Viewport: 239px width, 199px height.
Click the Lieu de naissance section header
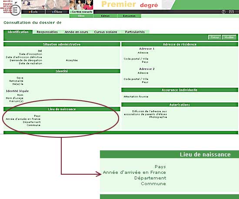pyautogui.click(x=62, y=109)
